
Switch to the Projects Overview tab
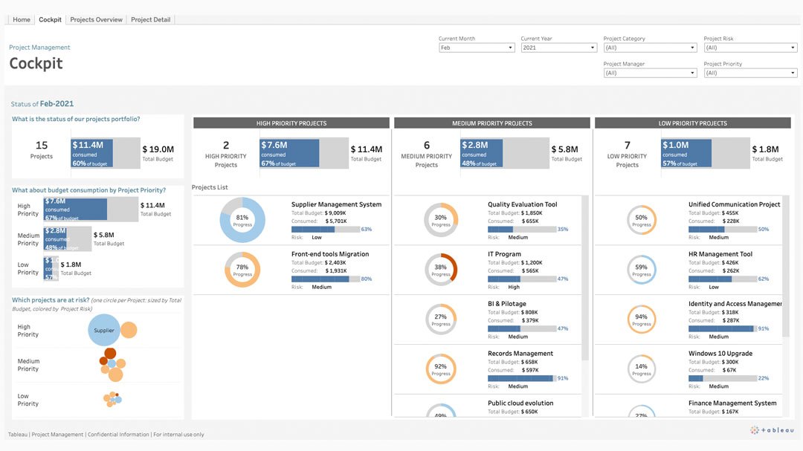[96, 19]
